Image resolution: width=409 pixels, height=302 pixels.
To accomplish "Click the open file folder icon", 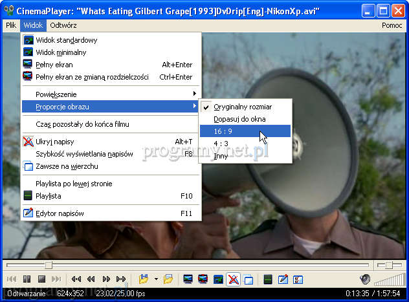I will pyautogui.click(x=144, y=279).
